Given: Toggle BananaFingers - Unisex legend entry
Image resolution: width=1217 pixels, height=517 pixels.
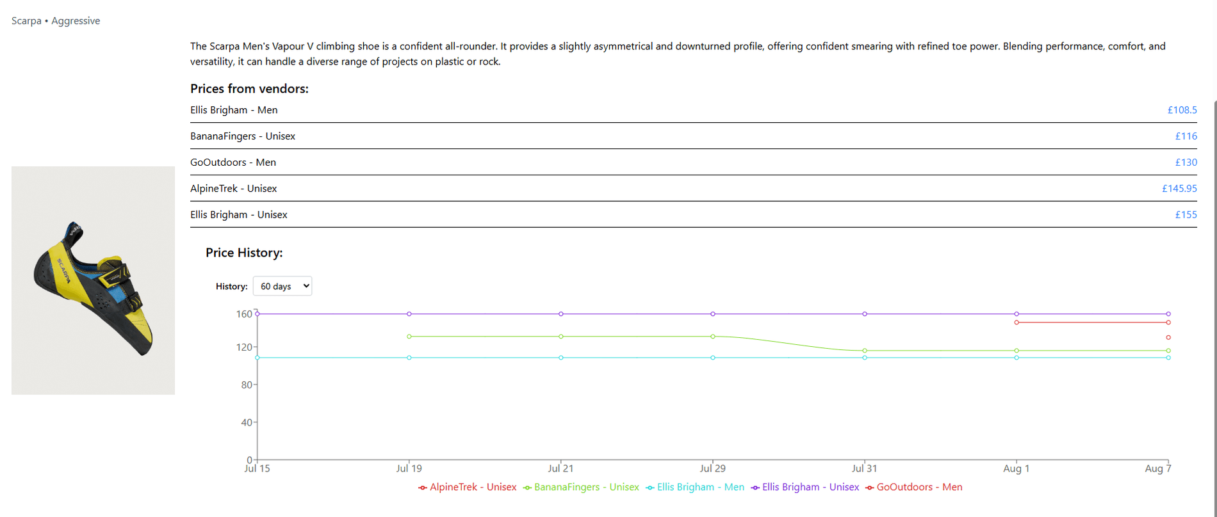Looking at the screenshot, I should tap(580, 487).
